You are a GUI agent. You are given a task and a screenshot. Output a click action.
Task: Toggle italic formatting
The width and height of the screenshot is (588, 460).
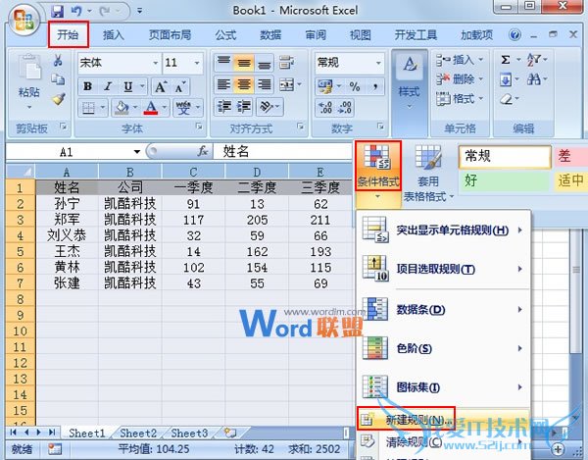(108, 86)
